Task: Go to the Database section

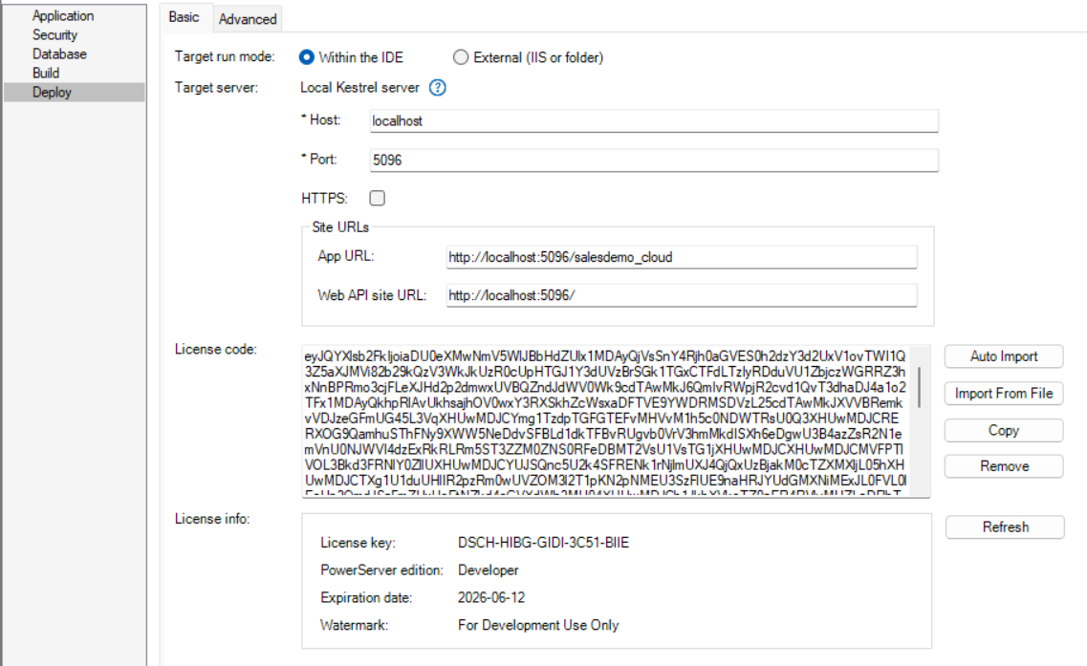Action: 59,54
